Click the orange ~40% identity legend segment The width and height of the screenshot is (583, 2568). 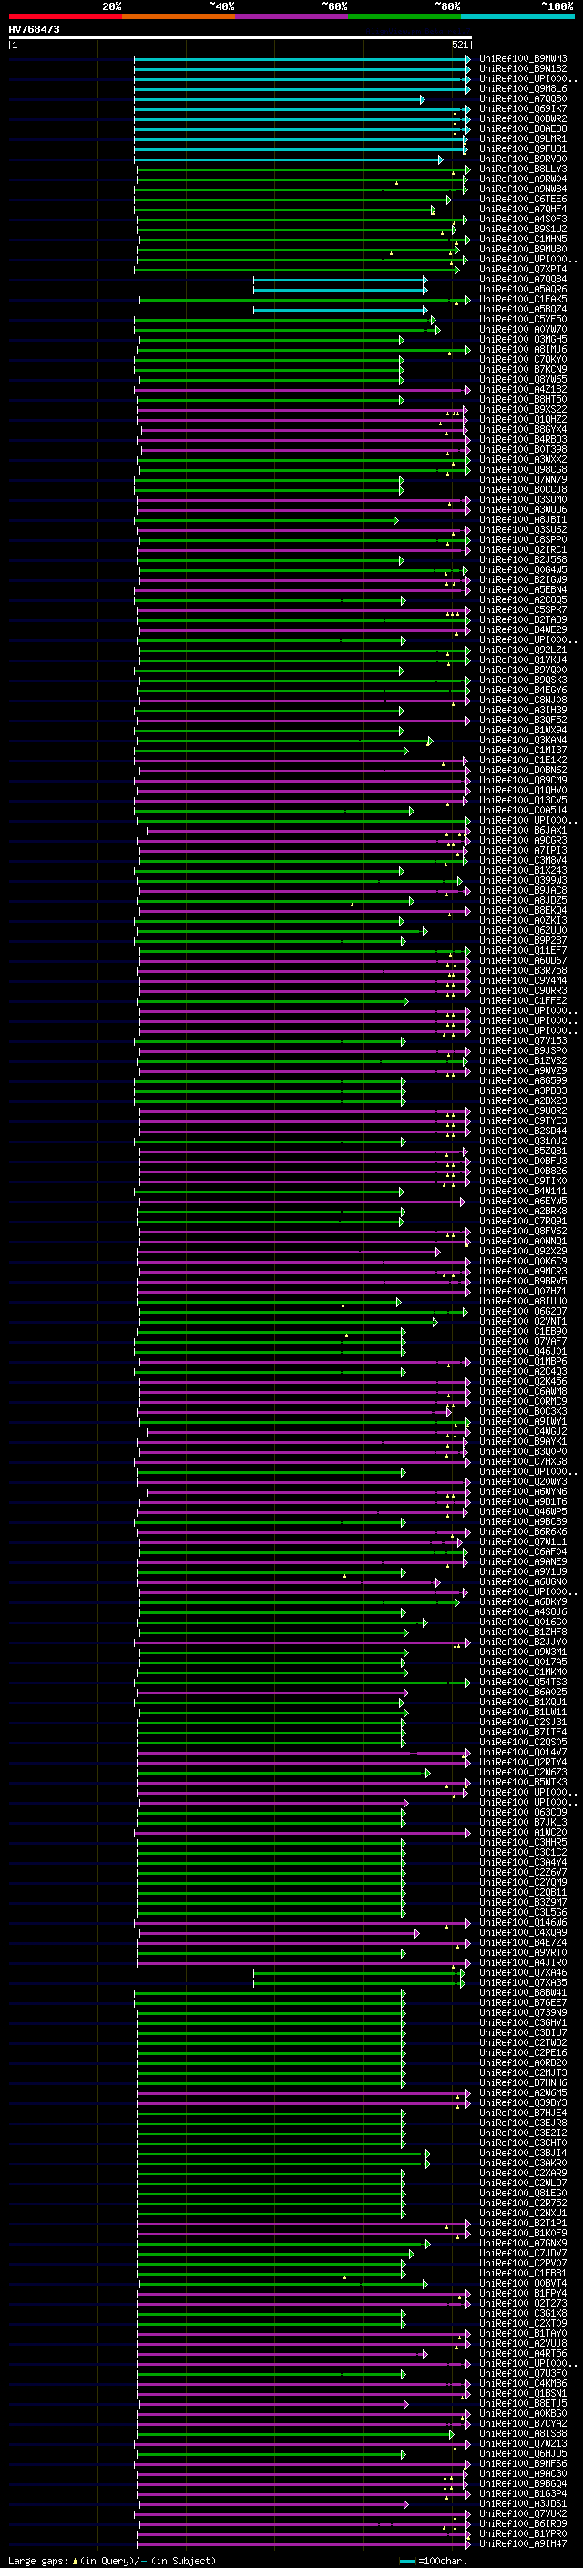(178, 15)
